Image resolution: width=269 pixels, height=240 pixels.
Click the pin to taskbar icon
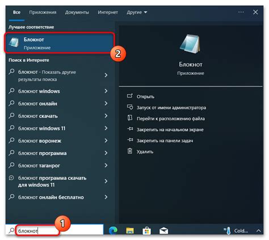click(x=130, y=140)
